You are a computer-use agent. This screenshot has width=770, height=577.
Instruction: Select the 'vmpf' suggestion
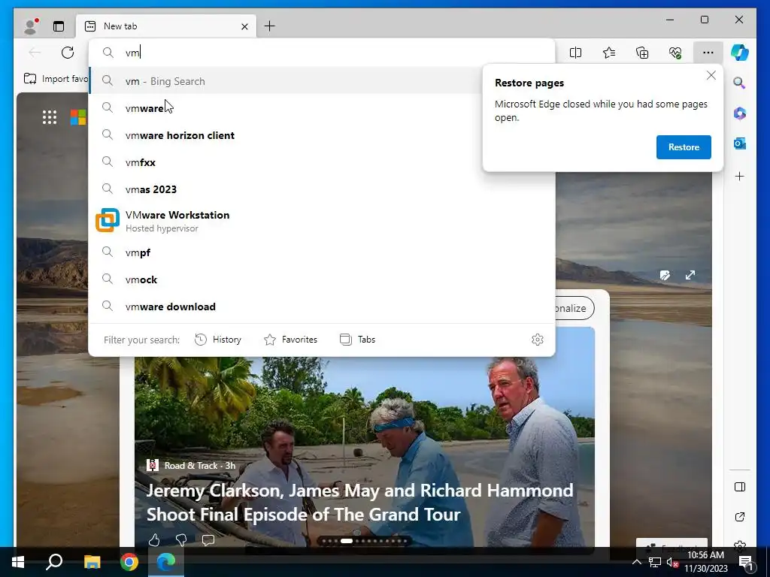tap(322, 252)
